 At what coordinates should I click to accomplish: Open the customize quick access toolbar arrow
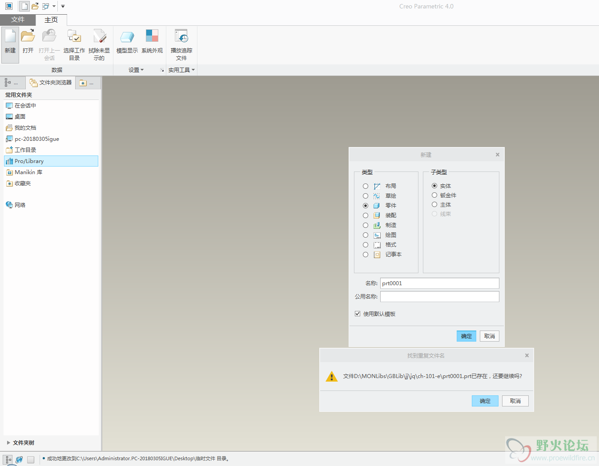(x=63, y=6)
